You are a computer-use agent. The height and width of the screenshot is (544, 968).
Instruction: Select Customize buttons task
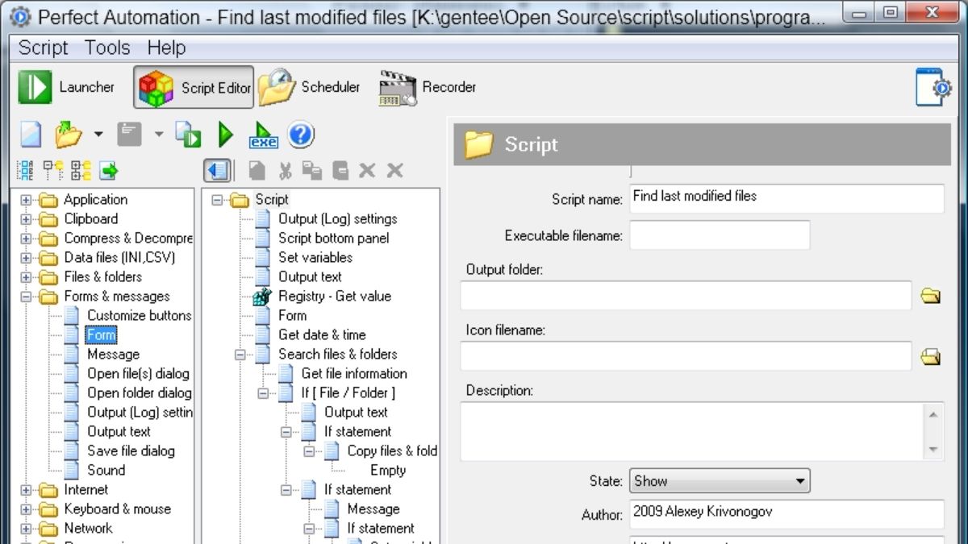point(140,315)
